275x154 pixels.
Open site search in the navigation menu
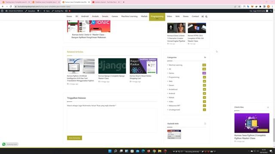[206, 16]
